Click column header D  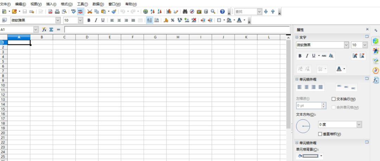[x=87, y=37]
